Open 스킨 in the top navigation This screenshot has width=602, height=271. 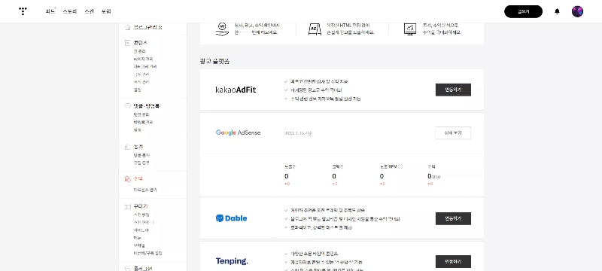coord(89,11)
